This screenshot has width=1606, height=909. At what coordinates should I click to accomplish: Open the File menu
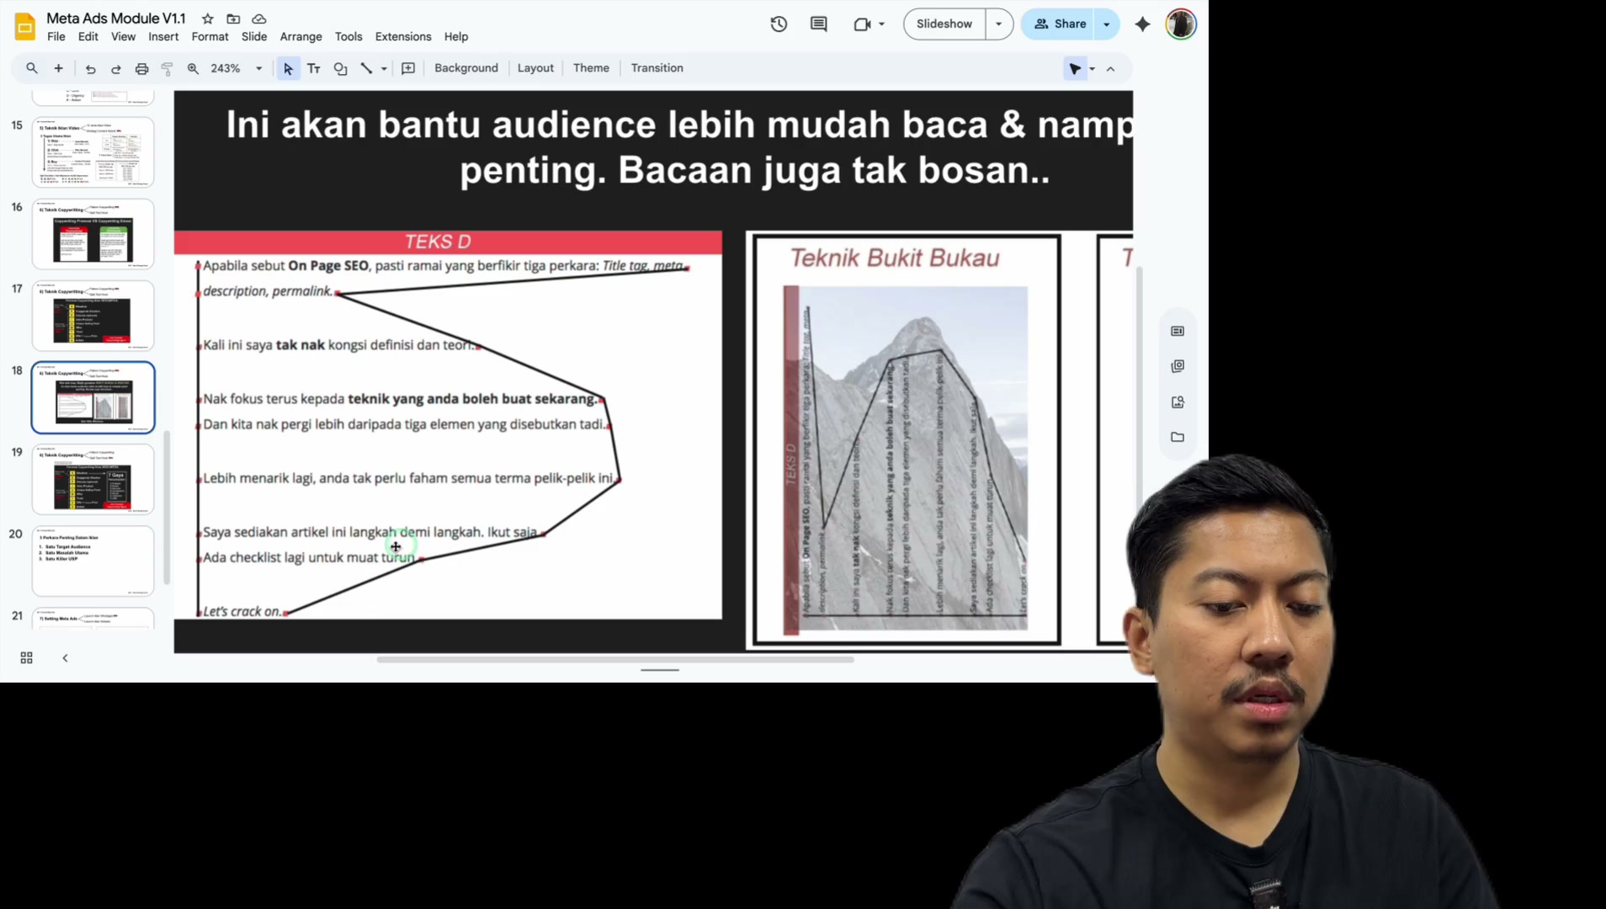tap(56, 36)
